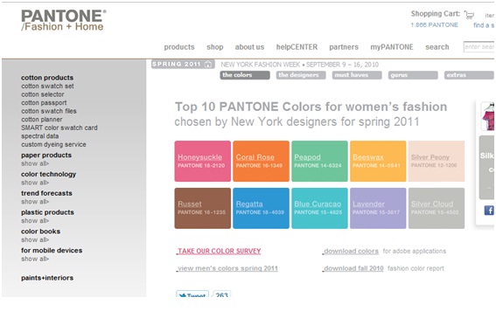The image size is (496, 318).
Task: Expand show all under color books
Action: coord(35,239)
